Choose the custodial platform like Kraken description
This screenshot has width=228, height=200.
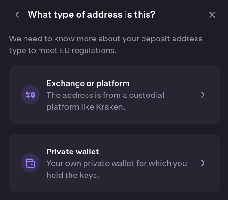pos(105,101)
